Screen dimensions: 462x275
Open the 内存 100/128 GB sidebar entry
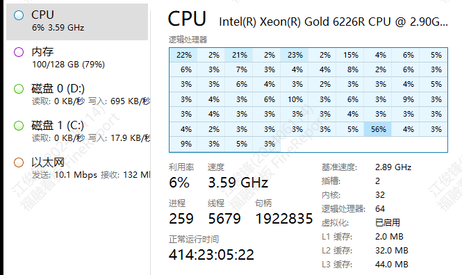point(77,58)
